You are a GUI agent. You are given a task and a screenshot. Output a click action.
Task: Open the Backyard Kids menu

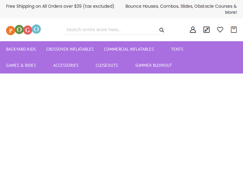[21, 49]
